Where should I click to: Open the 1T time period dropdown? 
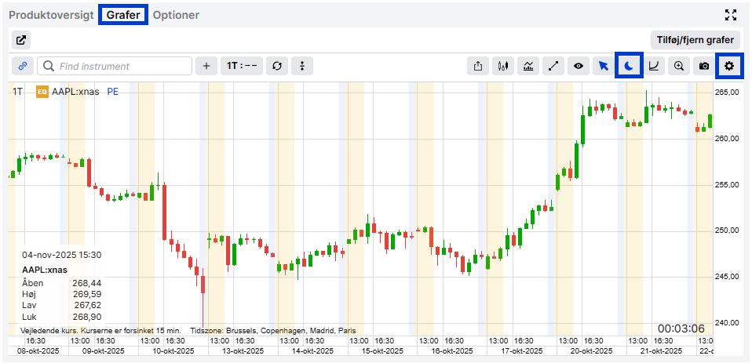tap(243, 67)
